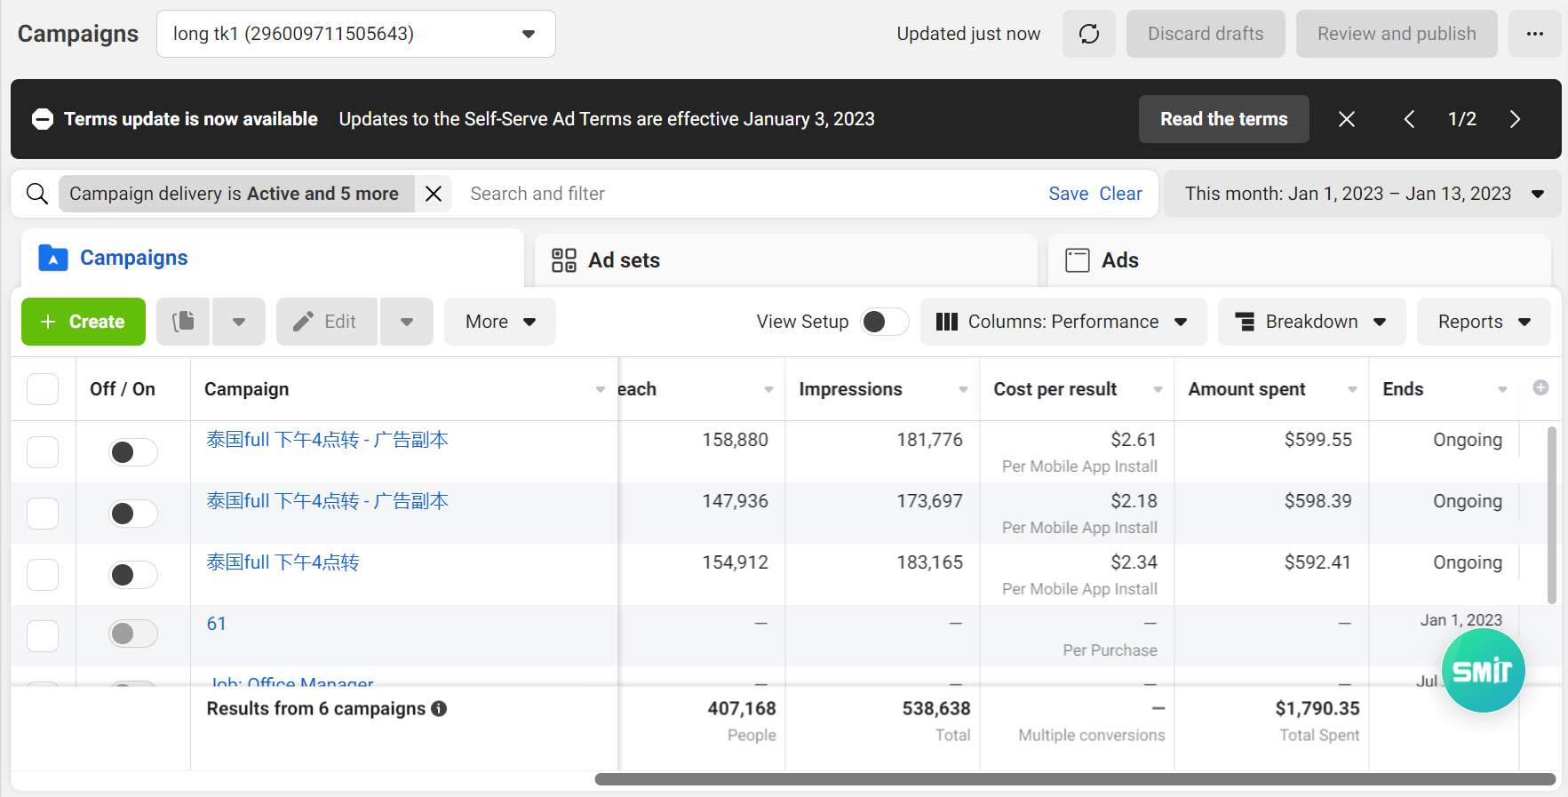
Task: Select all campaigns with header checkbox
Action: [43, 389]
